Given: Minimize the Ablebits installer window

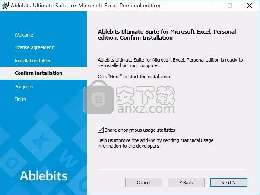Looking at the screenshot, I should point(209,6).
